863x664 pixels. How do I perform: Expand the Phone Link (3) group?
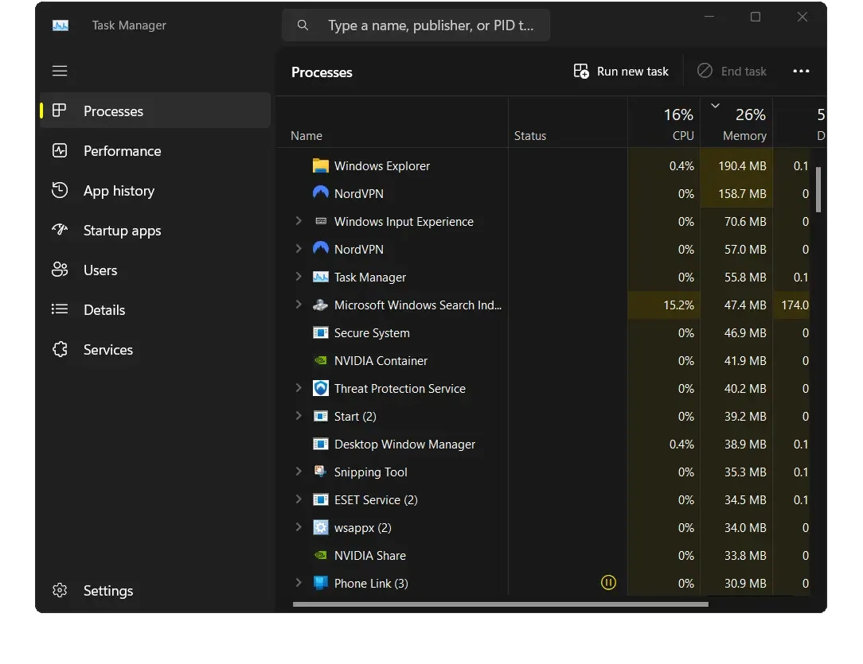coord(299,583)
